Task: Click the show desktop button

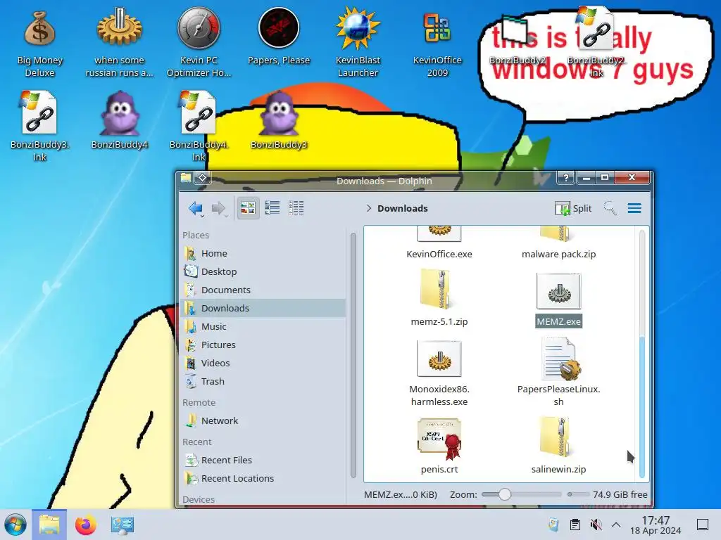Action: point(703,525)
